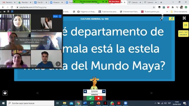Toggle the music note sound button
This screenshot has width=189, height=106.
point(171,19)
